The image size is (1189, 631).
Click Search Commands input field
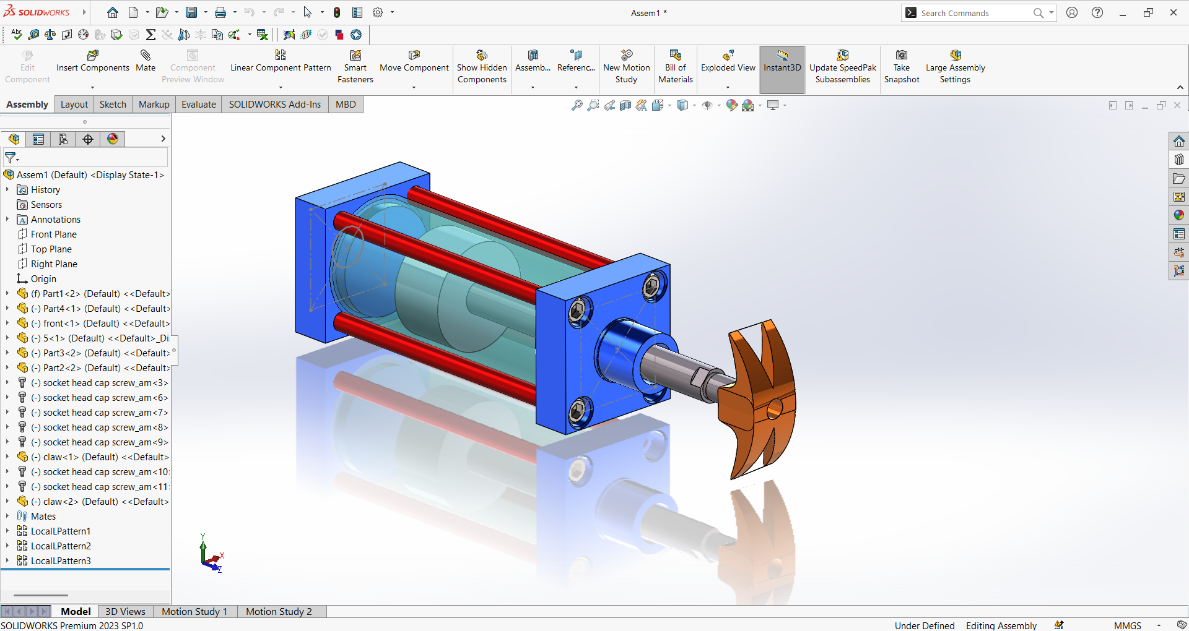tap(975, 13)
